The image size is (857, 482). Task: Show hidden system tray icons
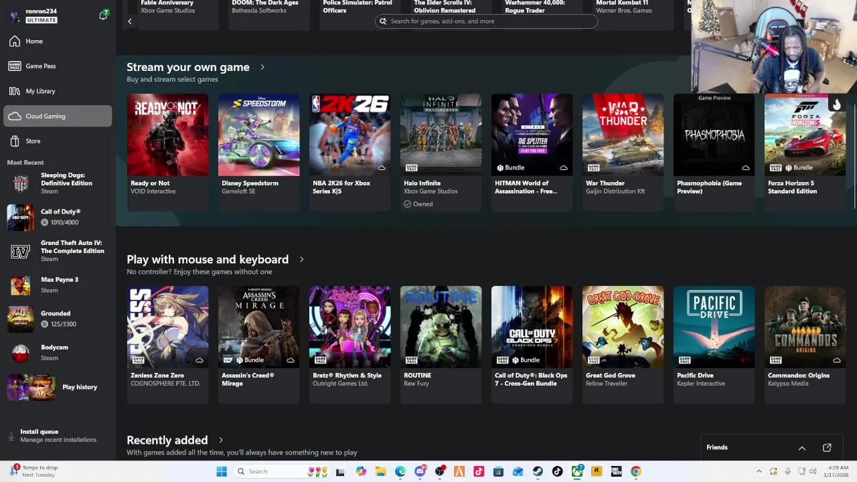(759, 471)
